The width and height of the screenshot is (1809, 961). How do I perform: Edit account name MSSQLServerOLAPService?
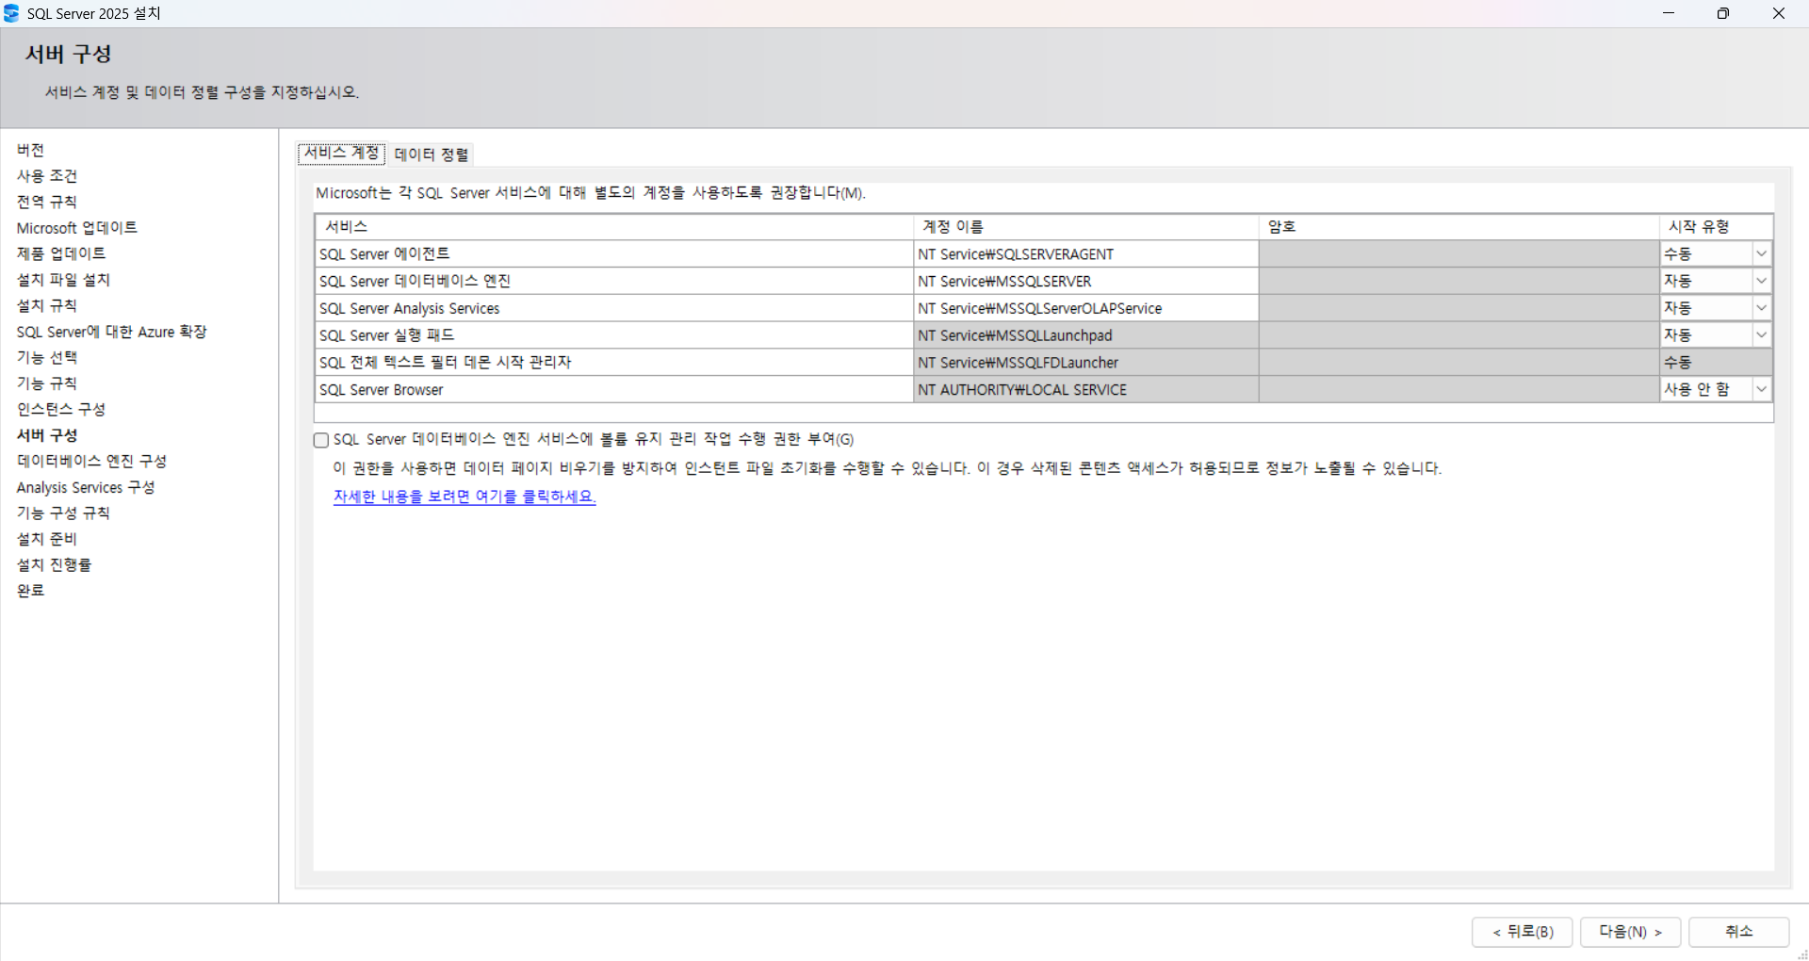[x=1085, y=308]
